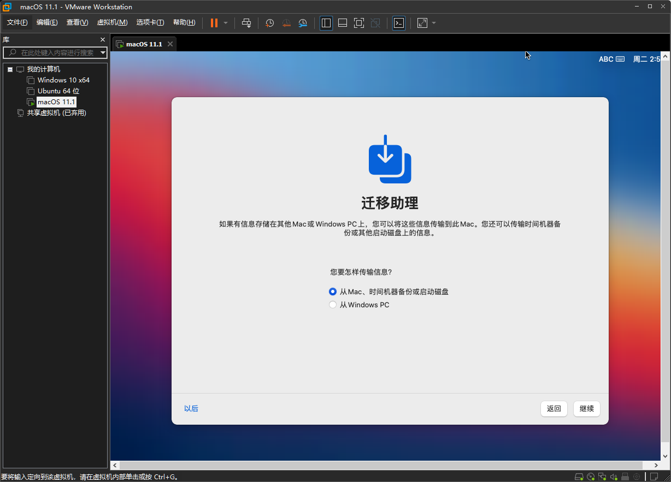Open the library search filter dropdown arrow
The image size is (671, 482).
103,53
